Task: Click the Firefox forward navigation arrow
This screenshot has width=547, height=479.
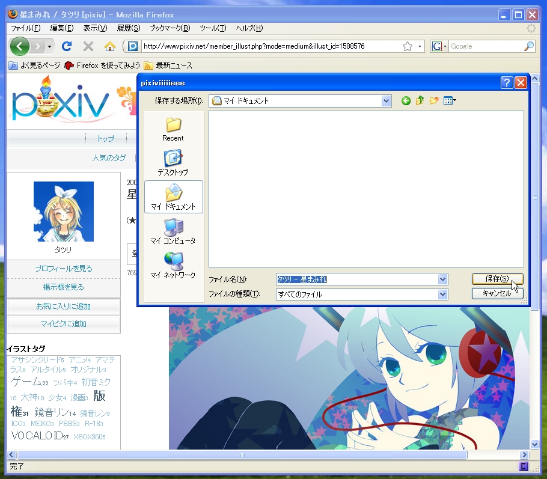Action: 38,46
